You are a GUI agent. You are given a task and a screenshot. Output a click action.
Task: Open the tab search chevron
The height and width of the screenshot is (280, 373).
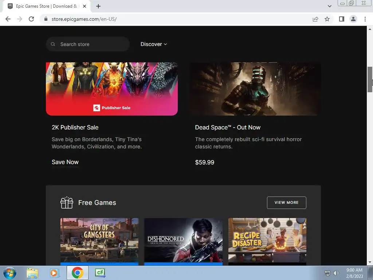tap(329, 6)
